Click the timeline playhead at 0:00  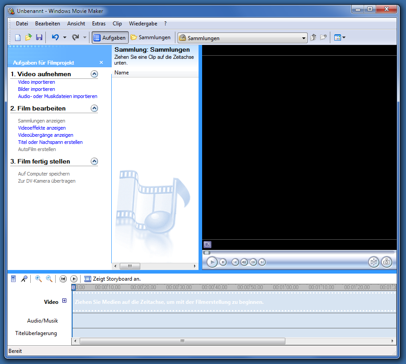(73, 287)
